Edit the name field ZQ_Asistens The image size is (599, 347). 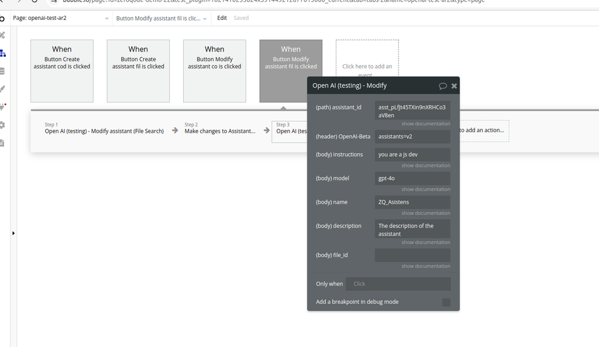point(412,202)
